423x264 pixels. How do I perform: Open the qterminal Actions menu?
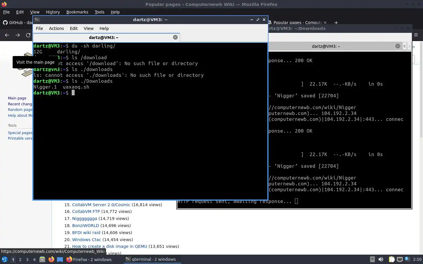pos(56,28)
